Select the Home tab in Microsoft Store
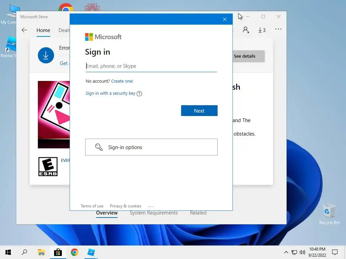 43,30
